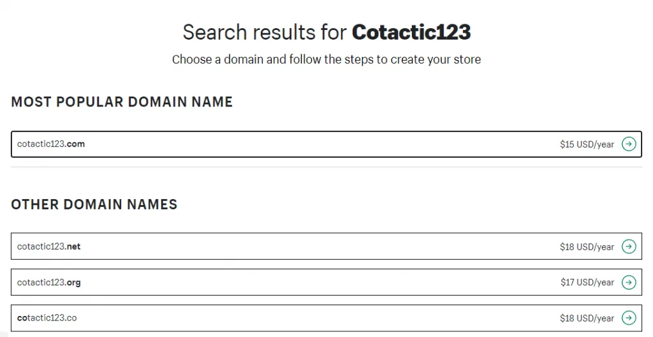653x337 pixels.
Task: Click the empty middle of the .org row
Action: [x=319, y=282]
